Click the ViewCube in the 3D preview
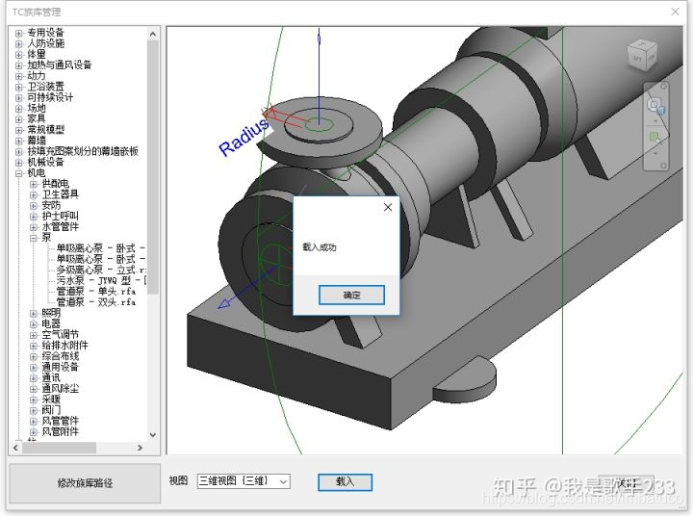The height and width of the screenshot is (516, 693). 642,54
